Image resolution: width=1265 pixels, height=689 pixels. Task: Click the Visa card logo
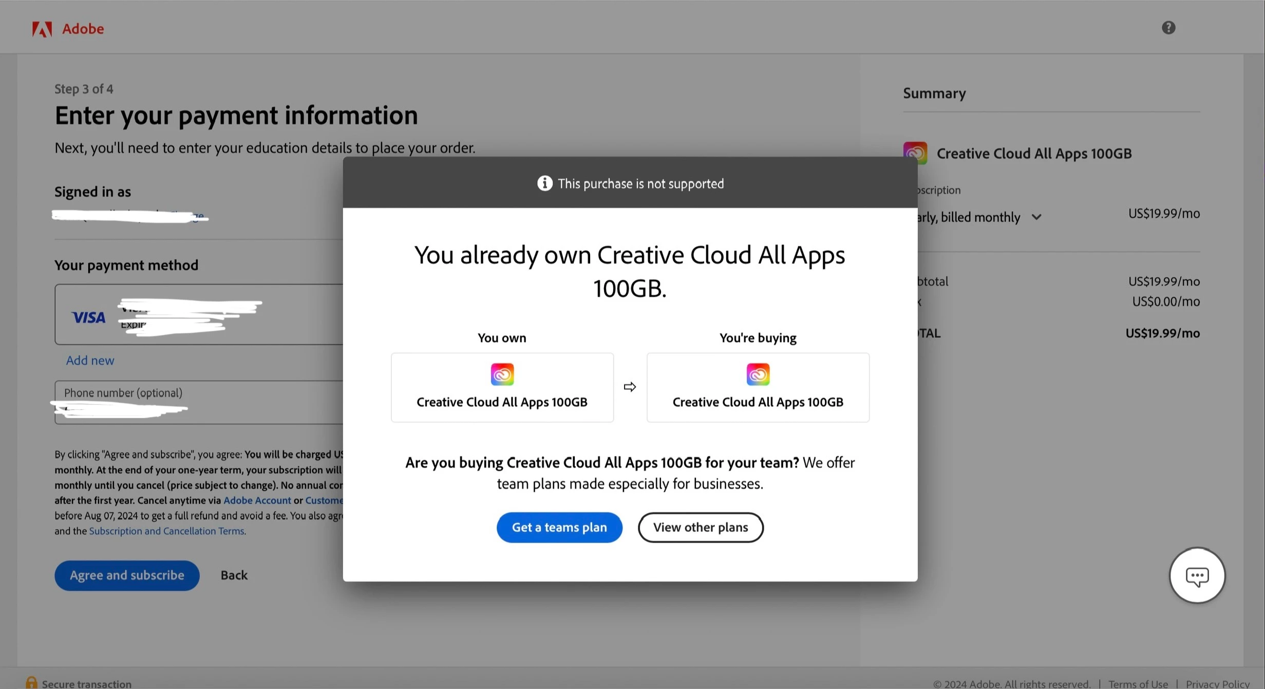pos(88,317)
